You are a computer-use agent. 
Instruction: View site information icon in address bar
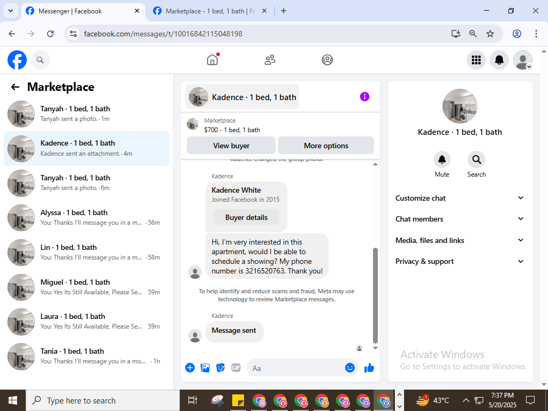point(73,34)
